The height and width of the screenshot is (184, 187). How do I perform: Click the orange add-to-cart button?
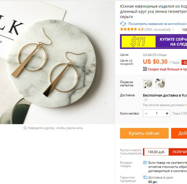pos(179,133)
